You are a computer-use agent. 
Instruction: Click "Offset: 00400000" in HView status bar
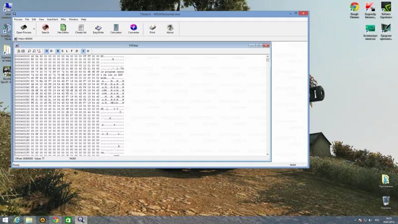pos(24,158)
